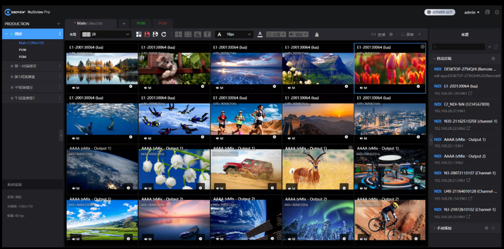
Task: Click the T text overlay toolbar icon
Action: [207, 34]
